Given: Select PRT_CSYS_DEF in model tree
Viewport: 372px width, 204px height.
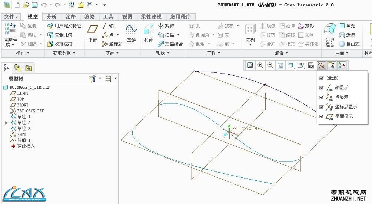Looking at the screenshot, I should (27, 111).
